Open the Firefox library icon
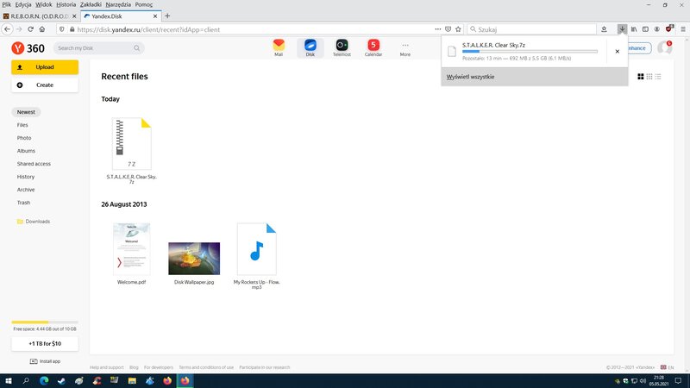Screen dimensions: 690x388 (634, 29)
